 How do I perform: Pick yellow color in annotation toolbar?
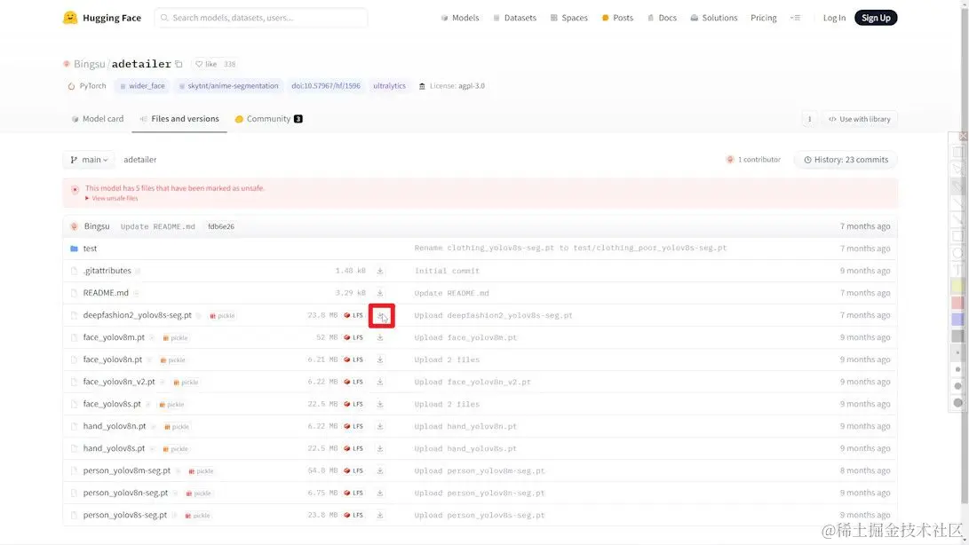tap(957, 286)
